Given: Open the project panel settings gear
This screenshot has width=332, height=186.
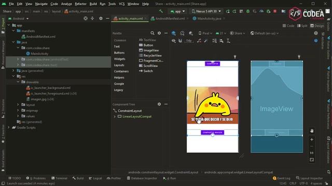Looking at the screenshot, I should (101, 19).
